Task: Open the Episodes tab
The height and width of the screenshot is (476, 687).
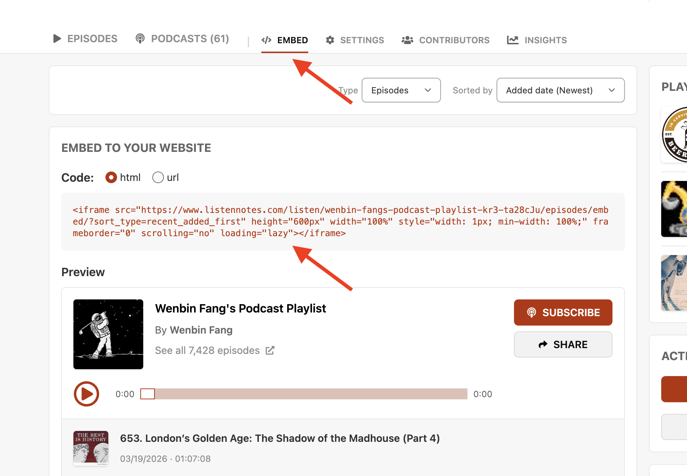Action: [85, 39]
